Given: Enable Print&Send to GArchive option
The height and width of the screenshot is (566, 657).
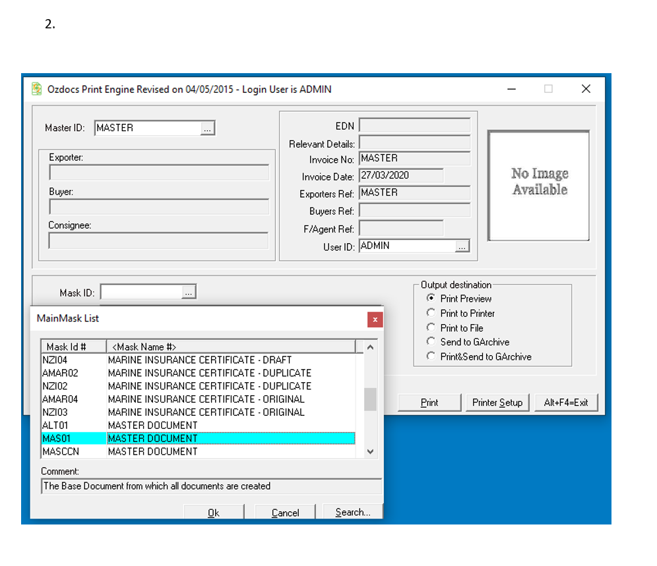Looking at the screenshot, I should click(431, 356).
